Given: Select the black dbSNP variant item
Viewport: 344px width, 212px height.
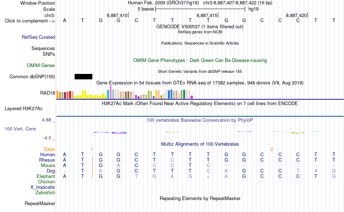Looking at the screenshot, I should pyautogui.click(x=83, y=76).
